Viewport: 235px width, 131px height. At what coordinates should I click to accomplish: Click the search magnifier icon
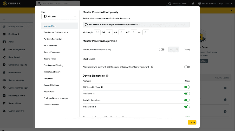[x=39, y=3]
